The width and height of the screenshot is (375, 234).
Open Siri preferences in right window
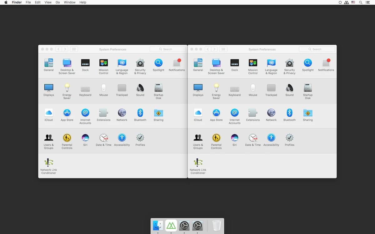tap(235, 140)
